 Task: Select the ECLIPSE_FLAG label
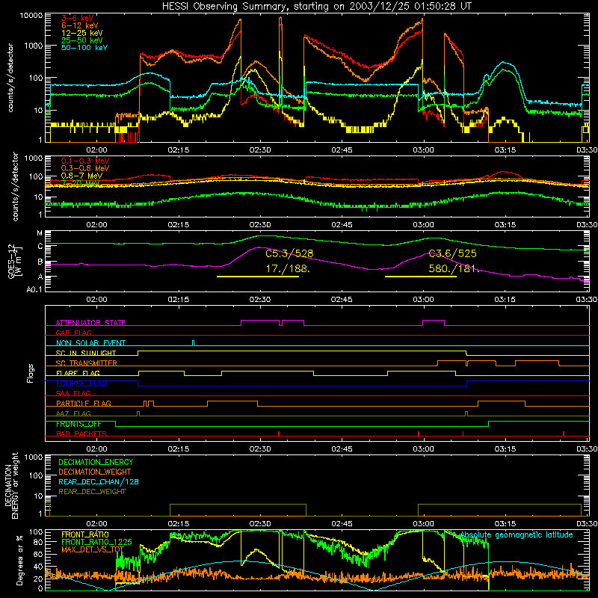click(81, 383)
